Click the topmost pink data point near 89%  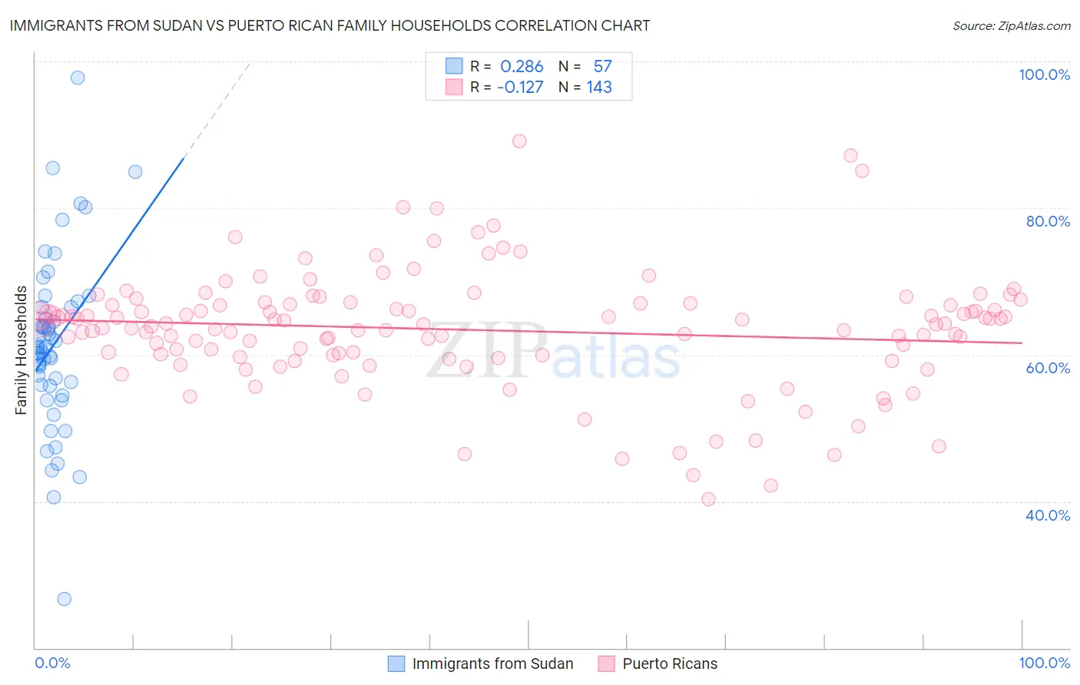click(x=519, y=141)
